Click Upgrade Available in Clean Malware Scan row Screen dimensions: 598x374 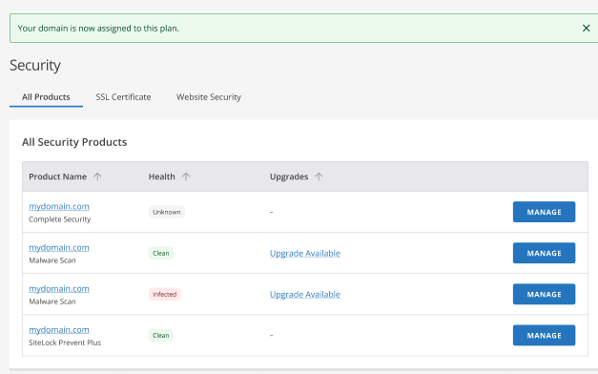[x=304, y=254]
